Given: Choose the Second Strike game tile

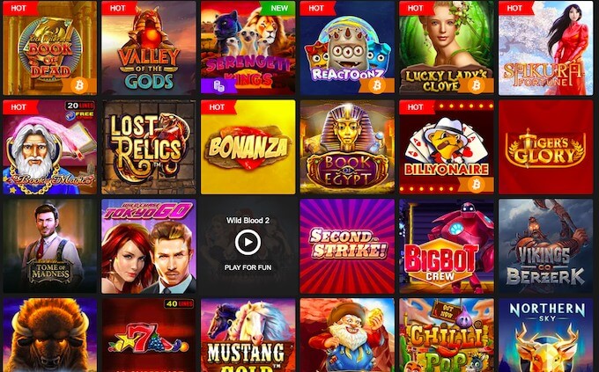Looking at the screenshot, I should pyautogui.click(x=347, y=246).
